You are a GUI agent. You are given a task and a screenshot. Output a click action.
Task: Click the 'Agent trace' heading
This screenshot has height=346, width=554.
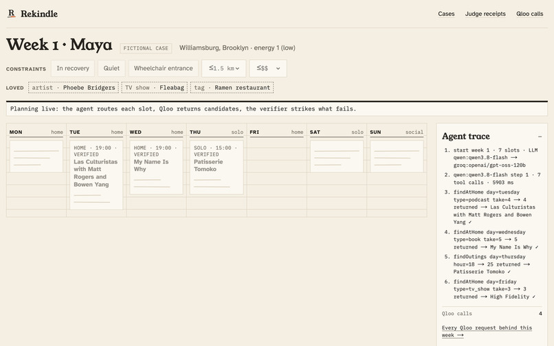tap(465, 137)
